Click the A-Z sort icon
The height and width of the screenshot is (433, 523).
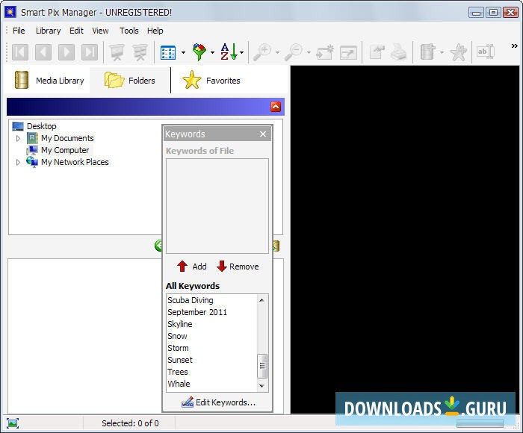click(x=229, y=52)
